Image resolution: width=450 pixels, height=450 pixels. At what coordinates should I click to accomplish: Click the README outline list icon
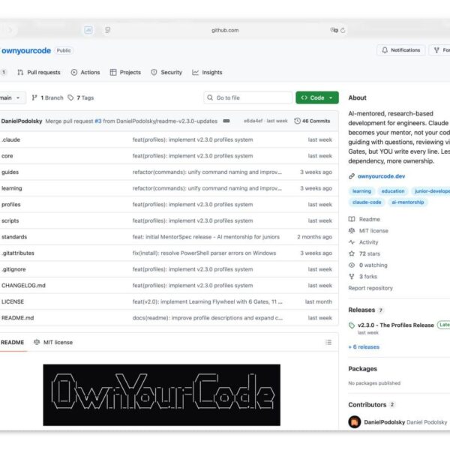328,343
